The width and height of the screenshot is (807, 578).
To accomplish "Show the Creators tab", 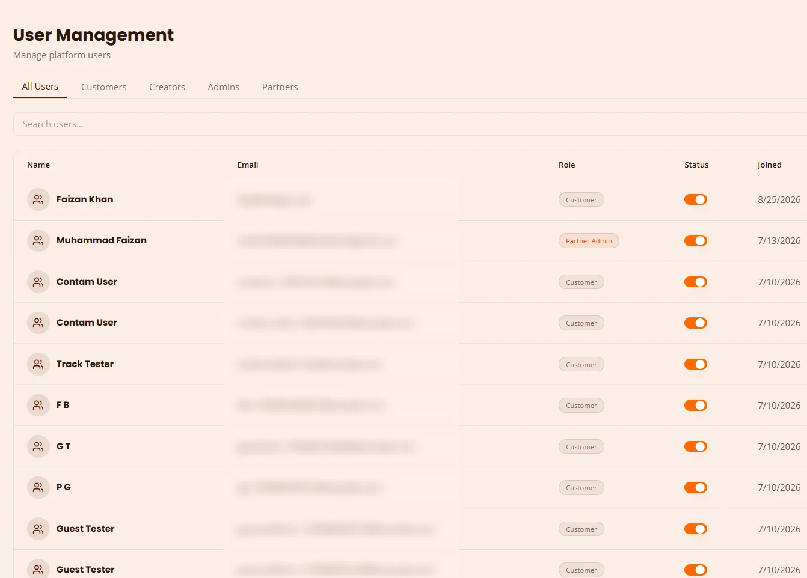I will click(167, 87).
